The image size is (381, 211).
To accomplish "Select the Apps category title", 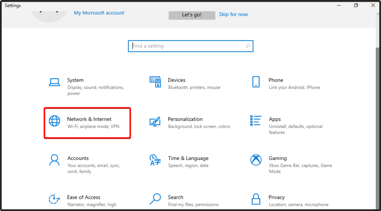I will (275, 119).
